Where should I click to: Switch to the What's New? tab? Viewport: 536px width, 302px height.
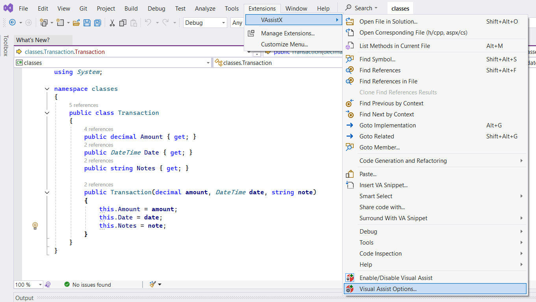click(33, 40)
